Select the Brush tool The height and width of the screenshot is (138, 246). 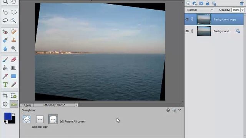click(x=5, y=60)
